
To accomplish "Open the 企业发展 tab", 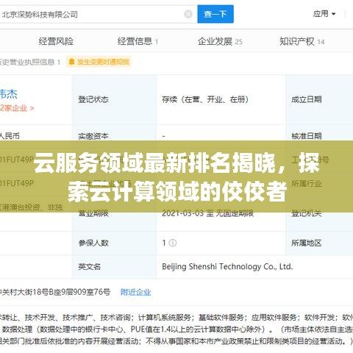I will pos(220,41).
